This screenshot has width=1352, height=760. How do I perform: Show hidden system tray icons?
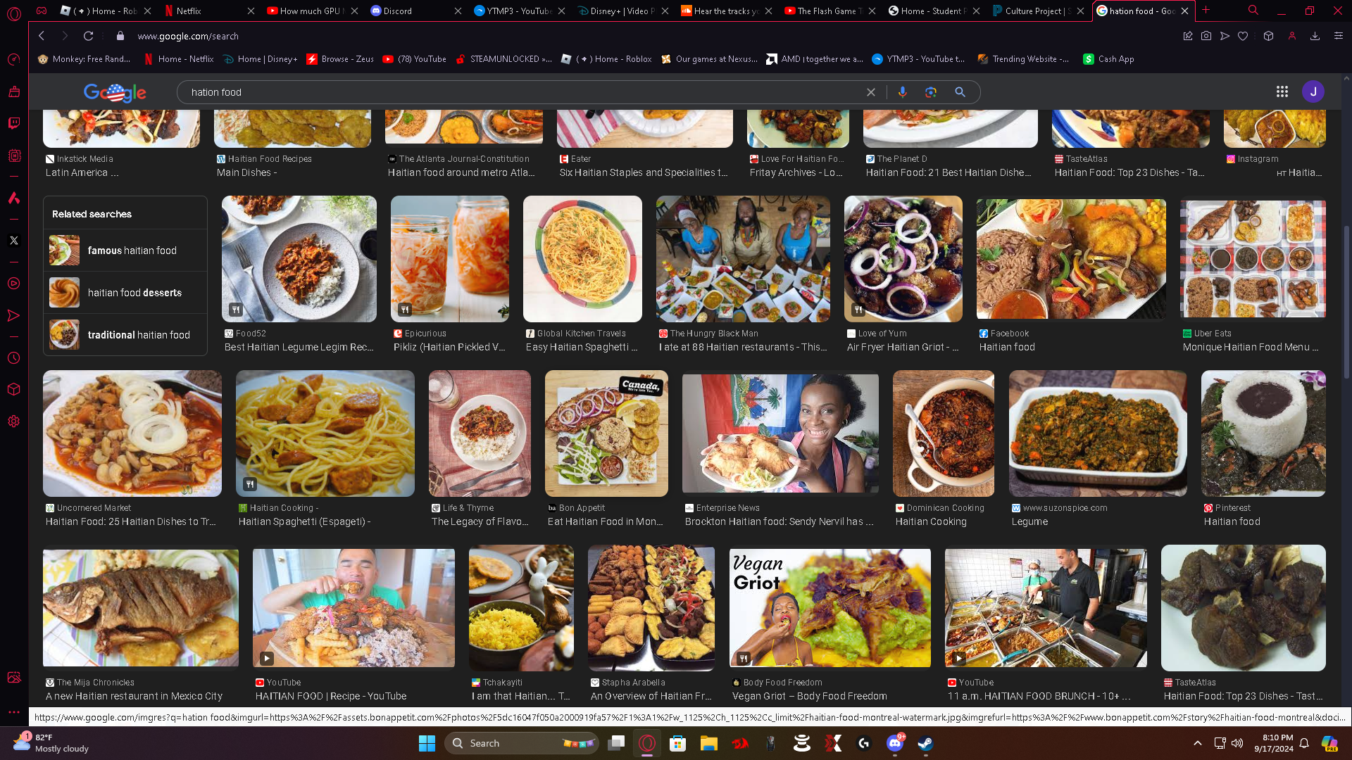1197,743
